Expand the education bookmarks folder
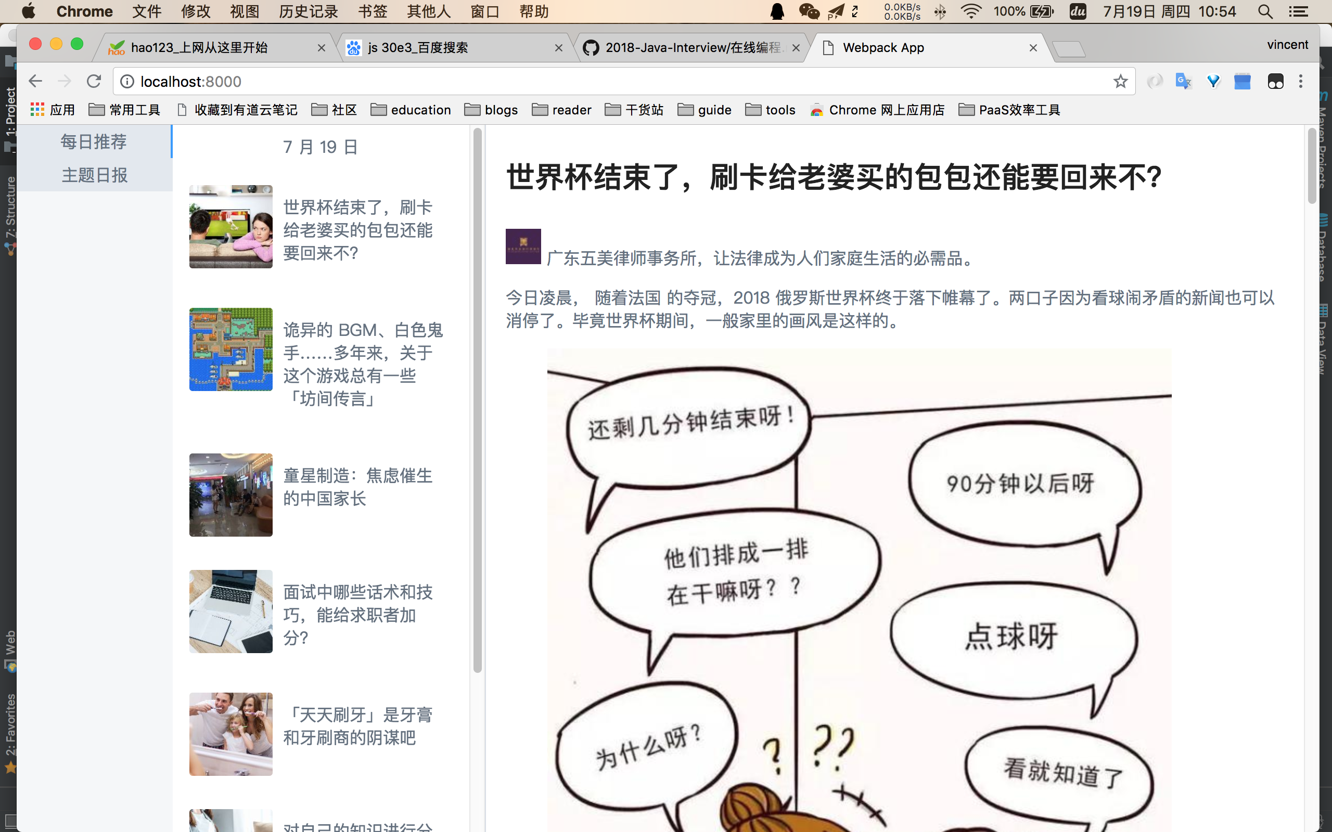 pos(411,110)
